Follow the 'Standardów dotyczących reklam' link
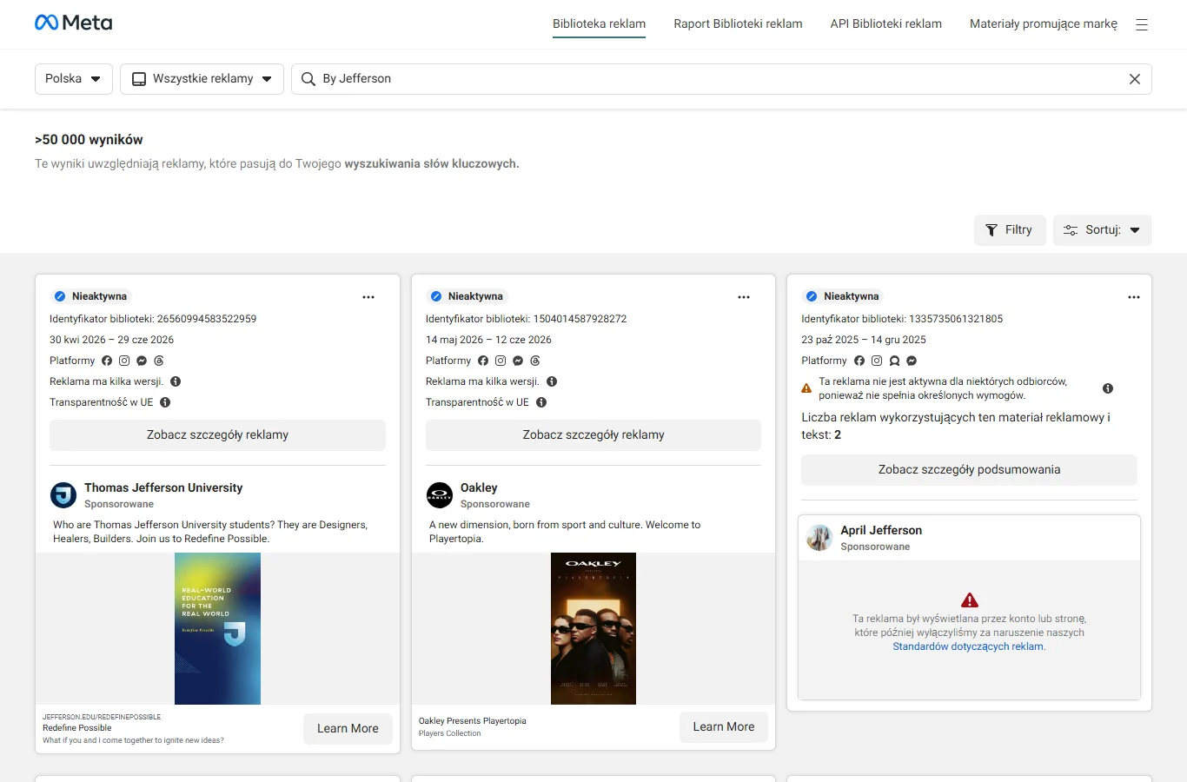The height and width of the screenshot is (782, 1187). 969,646
